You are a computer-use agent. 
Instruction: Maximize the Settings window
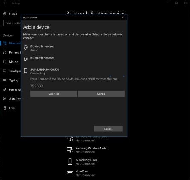click(x=176, y=3)
